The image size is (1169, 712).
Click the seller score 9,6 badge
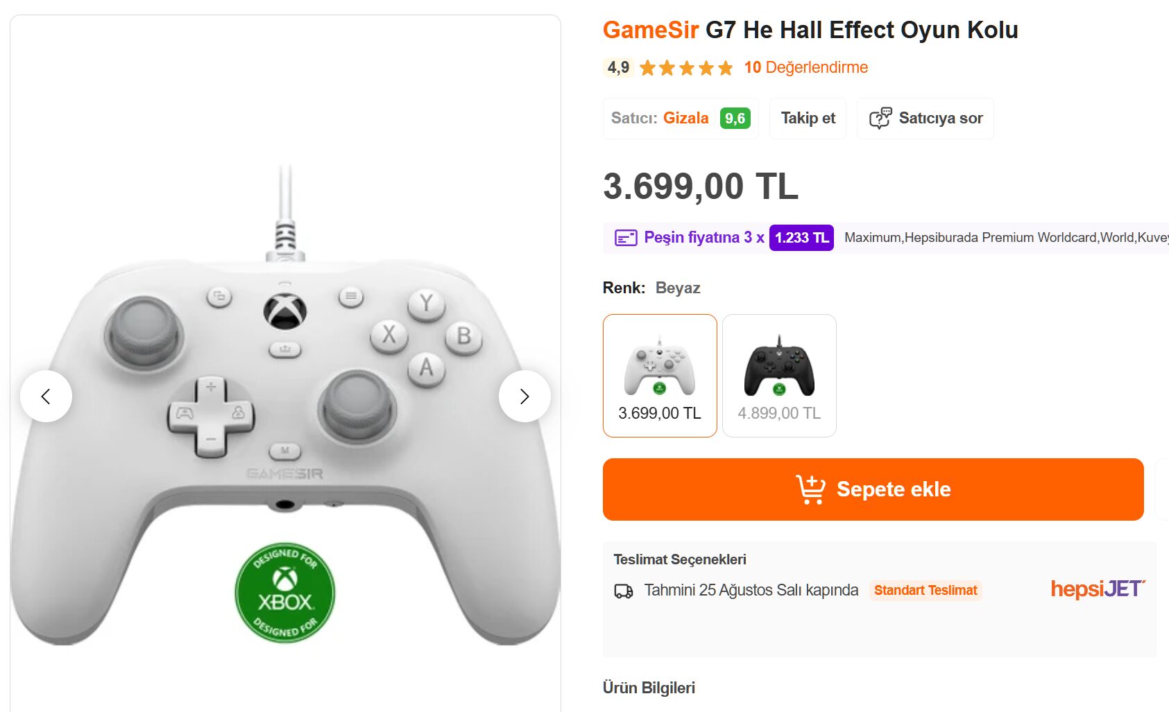(735, 119)
